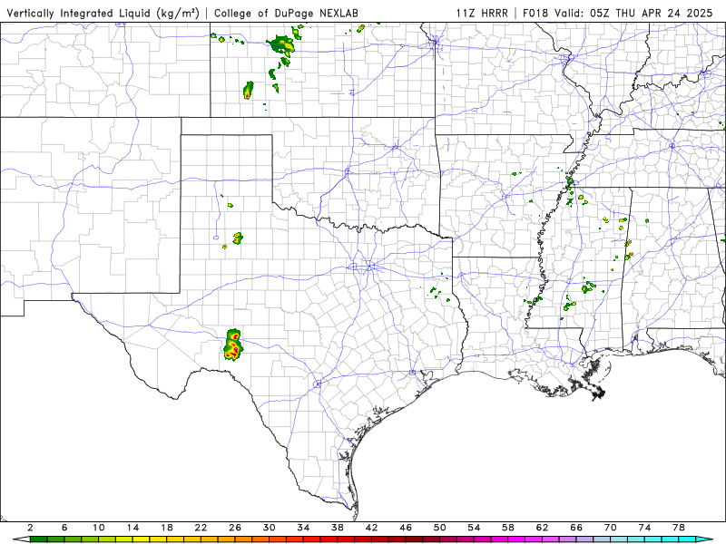Click the color scale label "30"

click(x=269, y=528)
